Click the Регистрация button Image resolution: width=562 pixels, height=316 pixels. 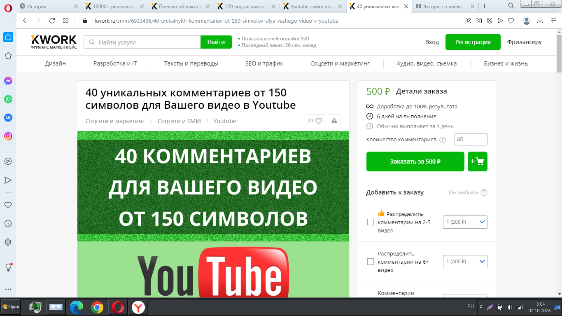pos(473,42)
